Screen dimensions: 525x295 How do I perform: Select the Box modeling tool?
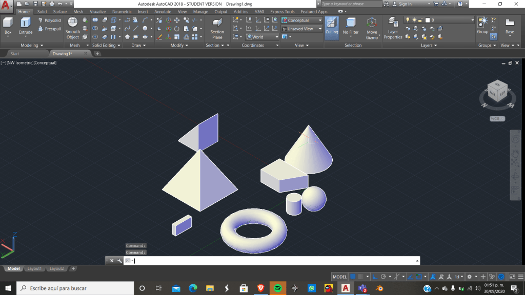[8, 25]
